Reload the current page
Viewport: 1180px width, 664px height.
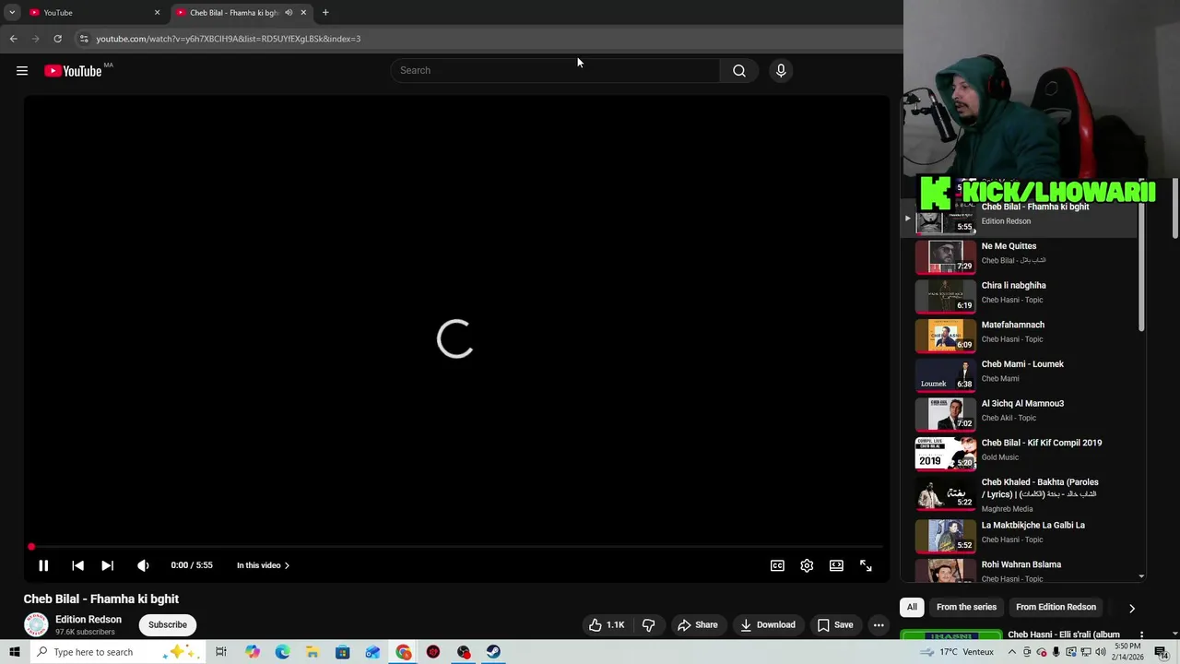(x=57, y=39)
